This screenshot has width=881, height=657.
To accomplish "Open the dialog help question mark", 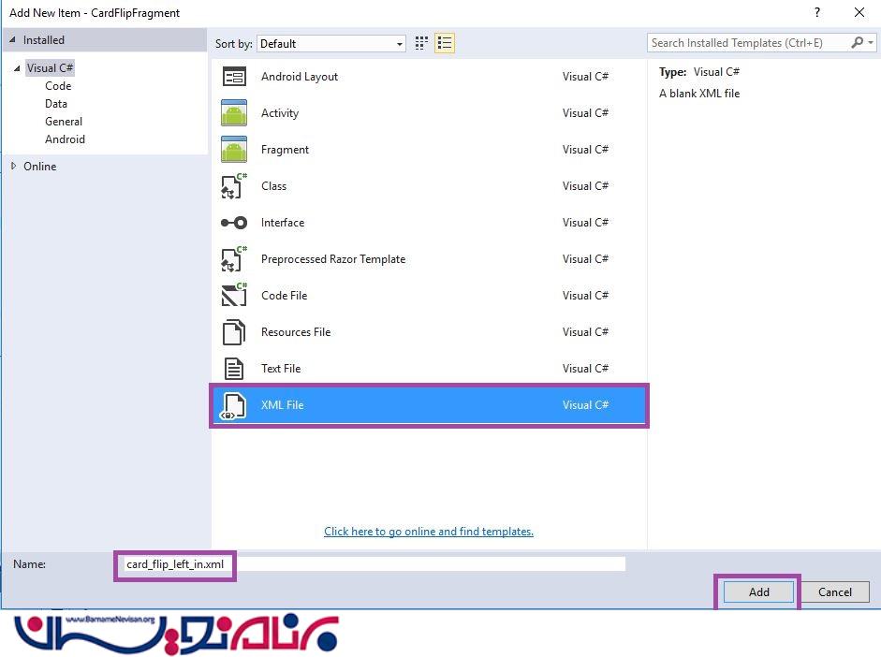I will coord(817,12).
